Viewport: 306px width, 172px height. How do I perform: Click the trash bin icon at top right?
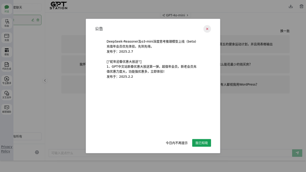301,6
